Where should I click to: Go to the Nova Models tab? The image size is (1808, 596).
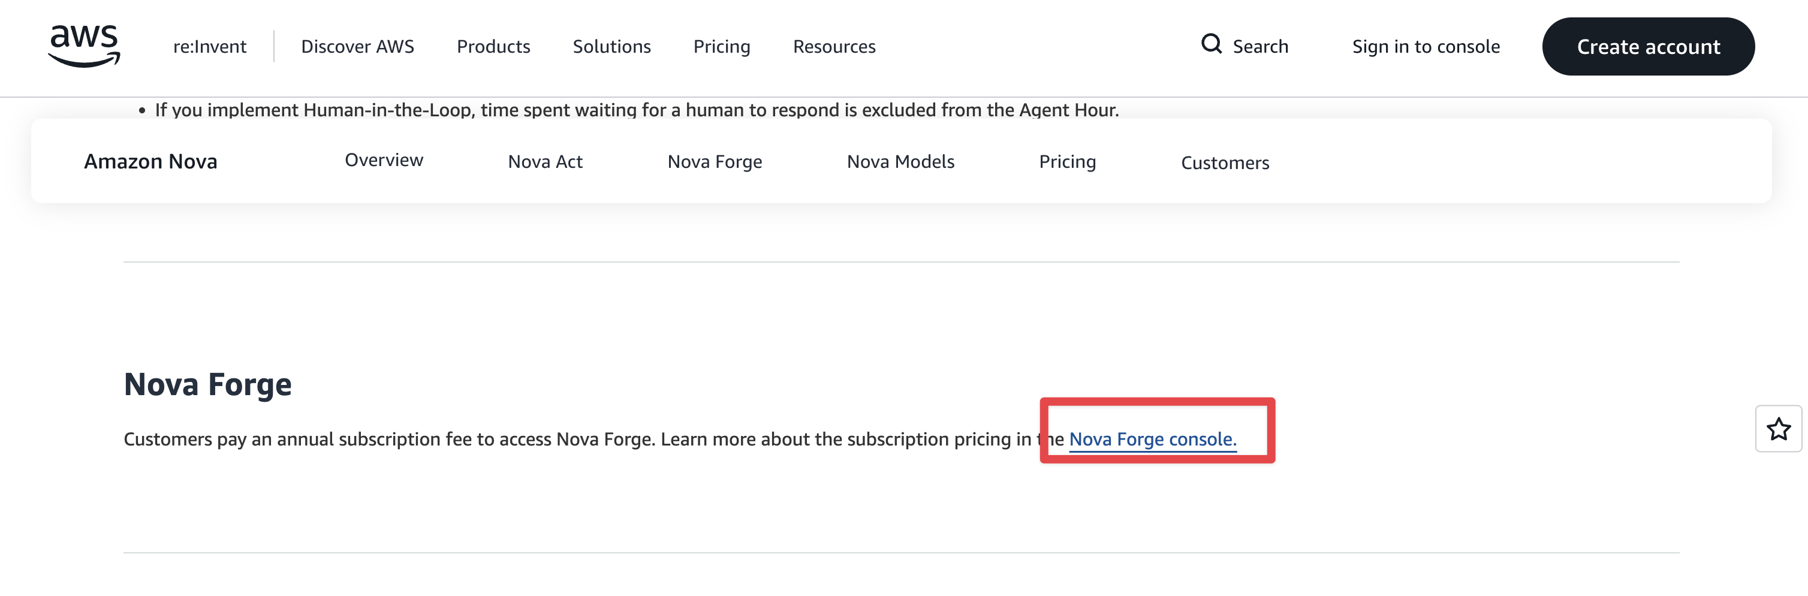pyautogui.click(x=900, y=161)
